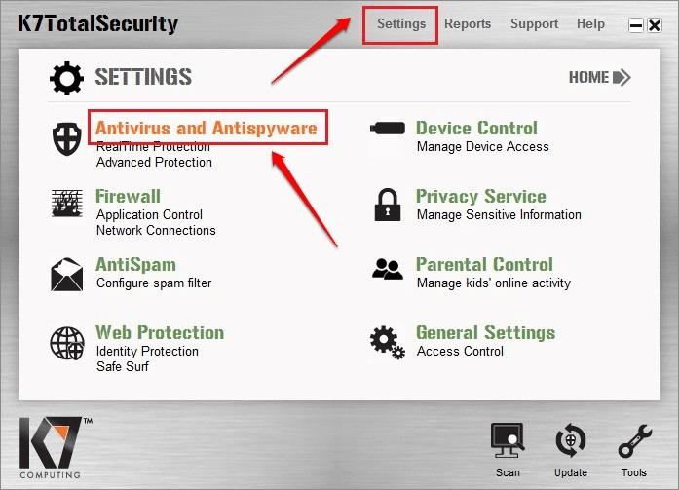Open Device Control settings
Image resolution: width=679 pixels, height=490 pixels.
tap(476, 129)
